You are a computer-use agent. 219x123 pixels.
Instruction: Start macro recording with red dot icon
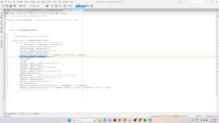point(56,13)
